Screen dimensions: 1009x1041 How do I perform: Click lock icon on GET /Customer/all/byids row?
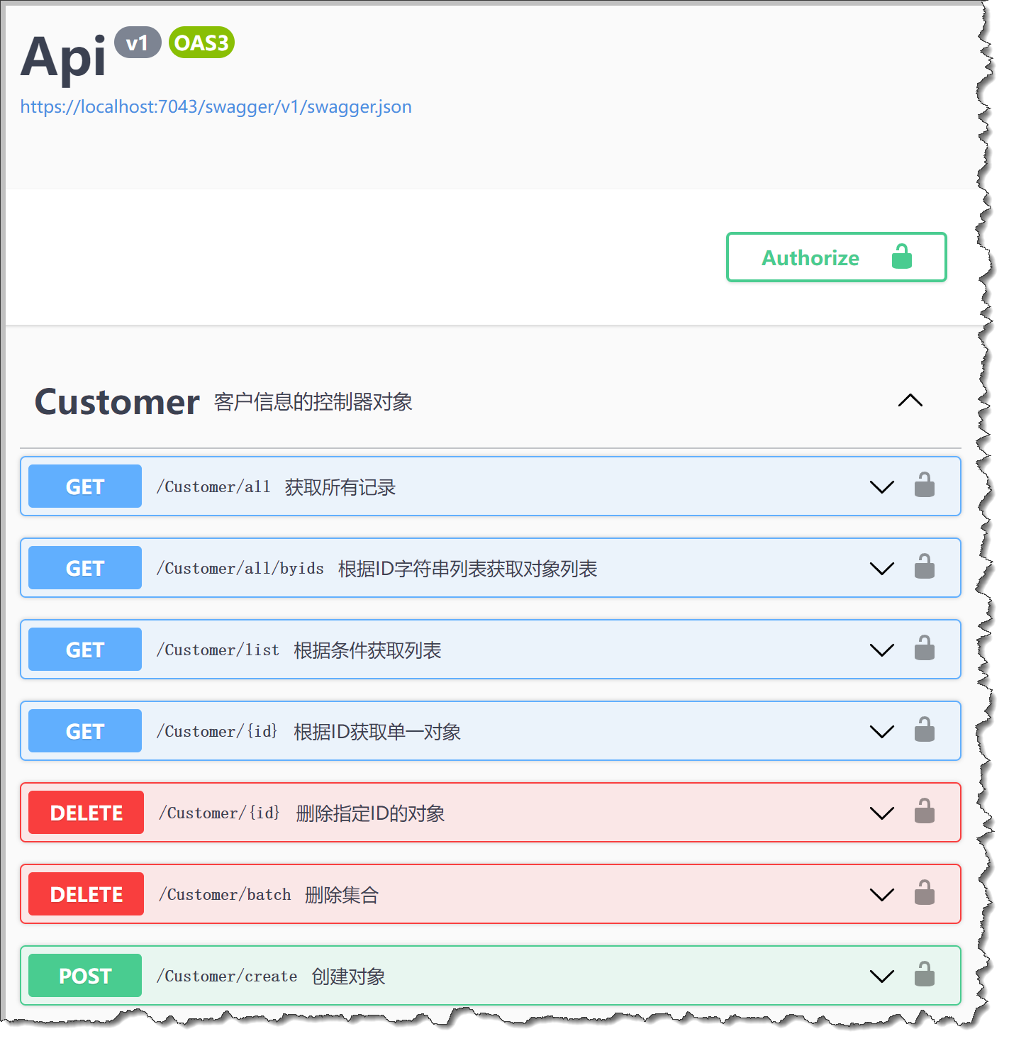pos(924,567)
